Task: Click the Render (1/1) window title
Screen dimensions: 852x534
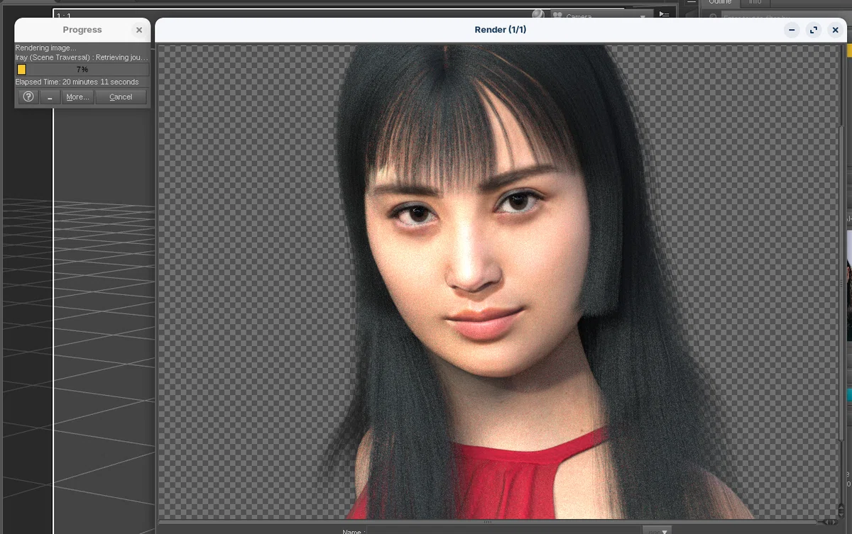Action: 501,30
